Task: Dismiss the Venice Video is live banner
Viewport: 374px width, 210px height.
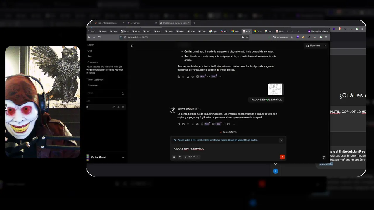Action: click(x=281, y=140)
